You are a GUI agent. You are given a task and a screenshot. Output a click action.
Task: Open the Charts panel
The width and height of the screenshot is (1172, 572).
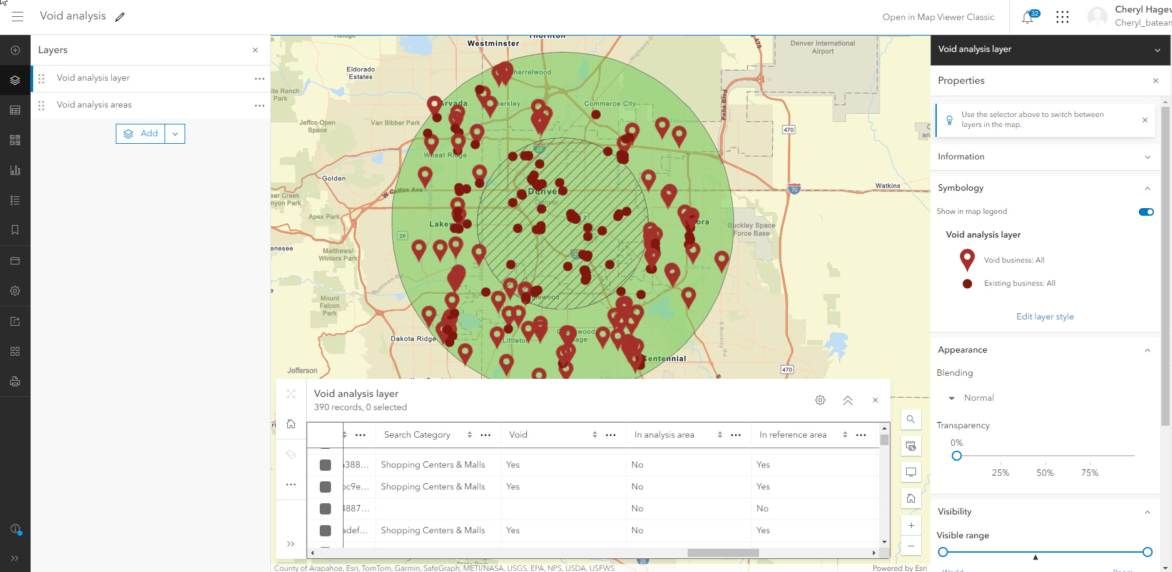point(15,169)
